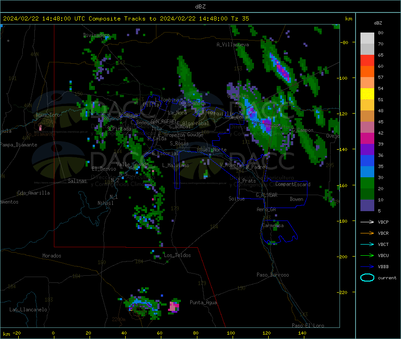
Task: Select the gray 65-70 dBZ swatch
Action: tap(367, 49)
